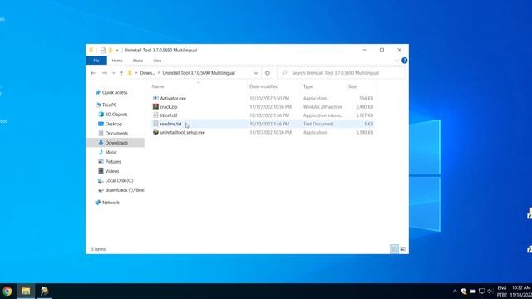This screenshot has height=299, width=532.
Task: Select Downloads in the navigation pane
Action: [x=116, y=143]
